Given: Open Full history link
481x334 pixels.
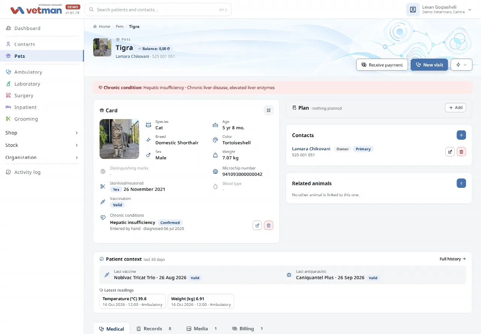Looking at the screenshot, I should pos(452,259).
